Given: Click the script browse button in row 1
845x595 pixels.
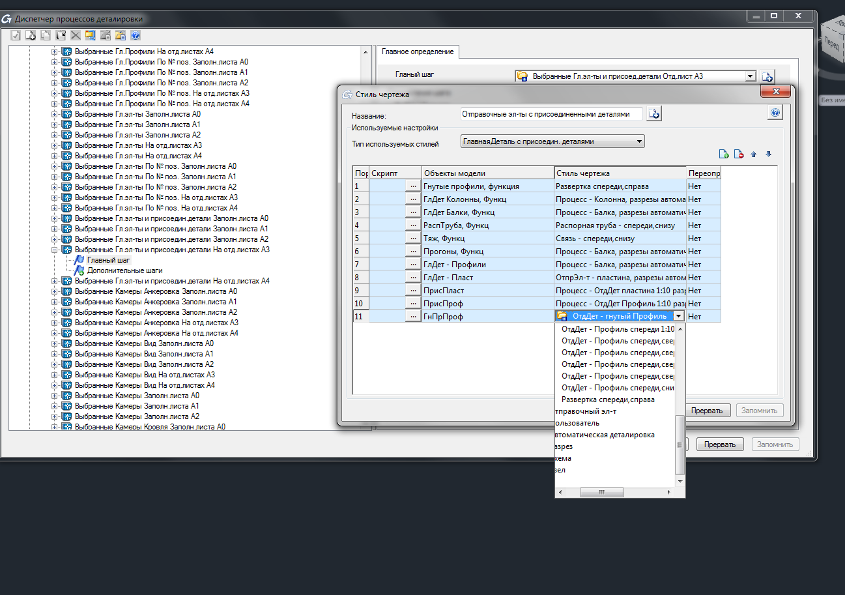Looking at the screenshot, I should (412, 186).
